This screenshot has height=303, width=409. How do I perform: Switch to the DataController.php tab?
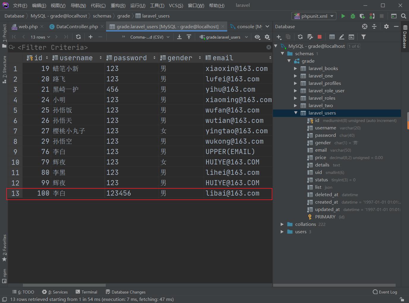point(77,26)
